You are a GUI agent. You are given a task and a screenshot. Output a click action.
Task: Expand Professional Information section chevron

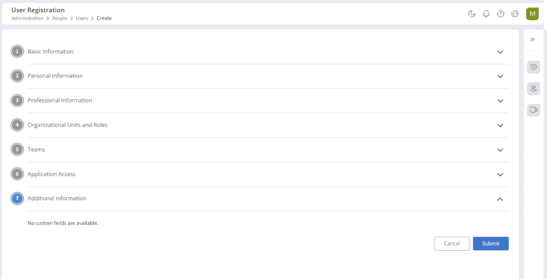pos(500,101)
